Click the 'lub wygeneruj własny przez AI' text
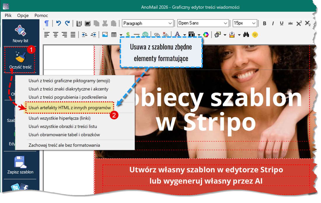Screen dimensions: 321x203 click(206, 181)
